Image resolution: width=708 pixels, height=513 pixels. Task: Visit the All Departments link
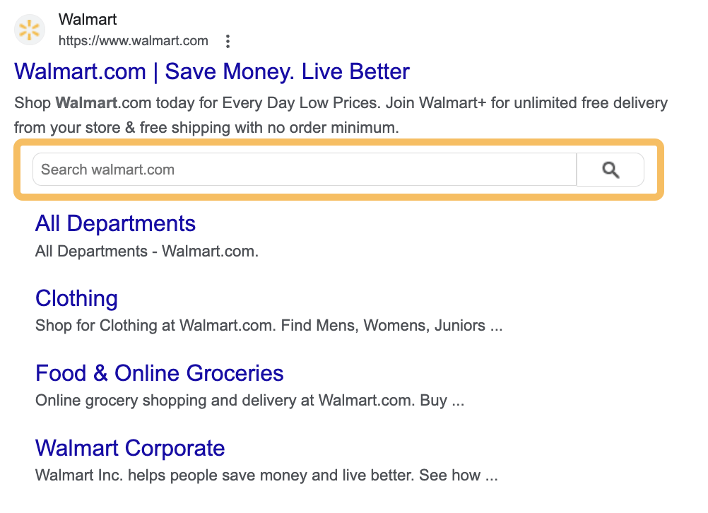115,223
